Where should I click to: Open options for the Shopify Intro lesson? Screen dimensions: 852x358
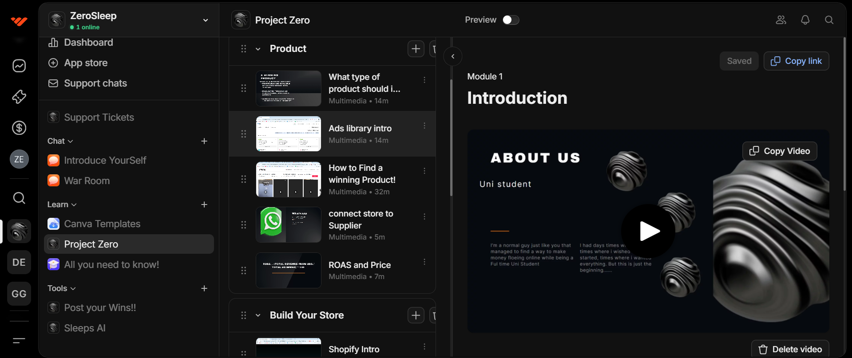pyautogui.click(x=424, y=346)
